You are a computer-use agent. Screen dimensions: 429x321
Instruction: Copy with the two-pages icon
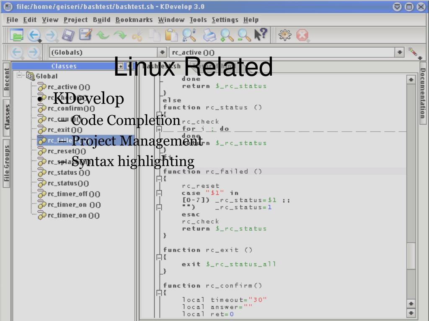point(155,35)
